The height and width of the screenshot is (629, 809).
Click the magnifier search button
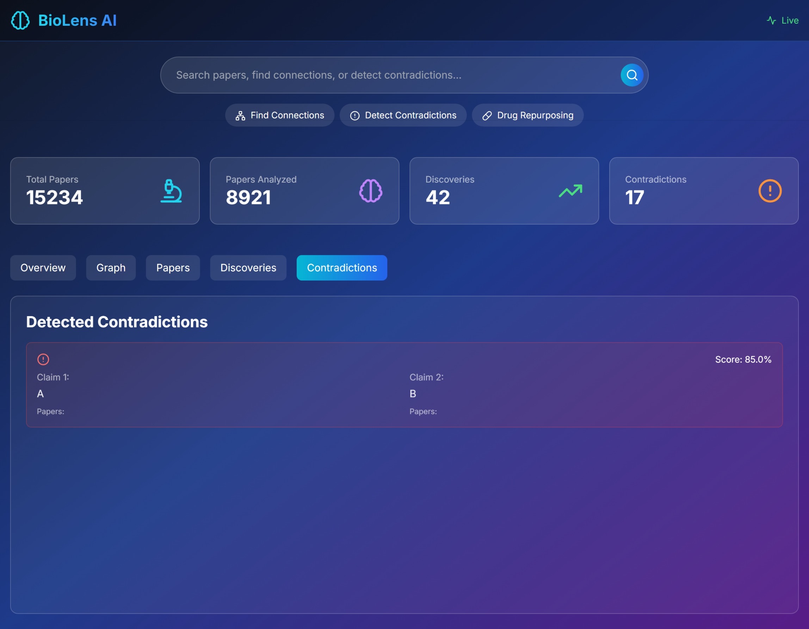[631, 75]
